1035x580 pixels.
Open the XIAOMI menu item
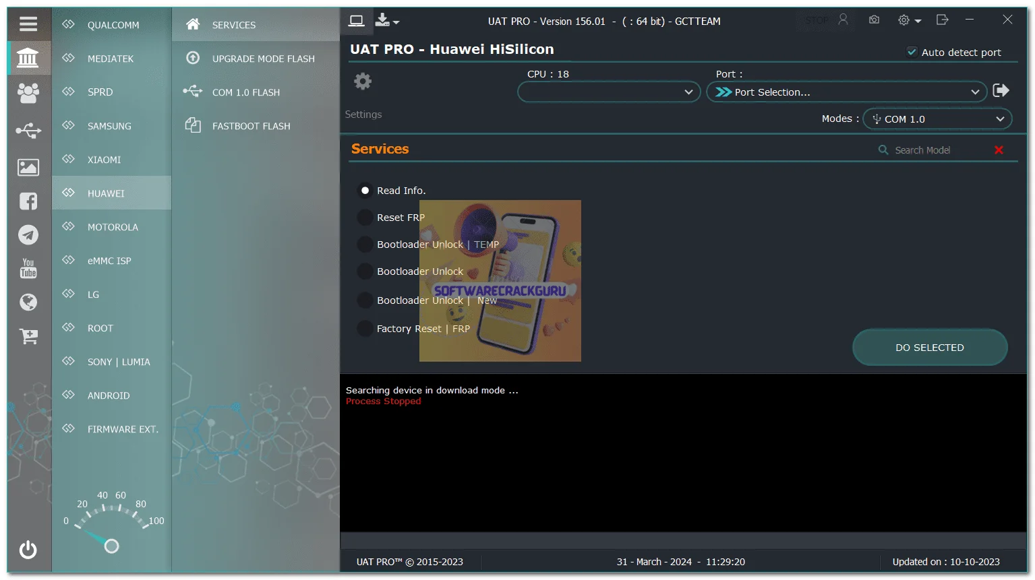point(111,160)
